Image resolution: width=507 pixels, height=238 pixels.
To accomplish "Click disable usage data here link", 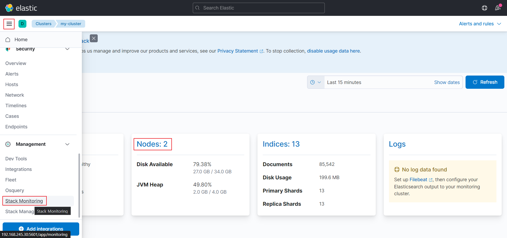I will coord(334,51).
